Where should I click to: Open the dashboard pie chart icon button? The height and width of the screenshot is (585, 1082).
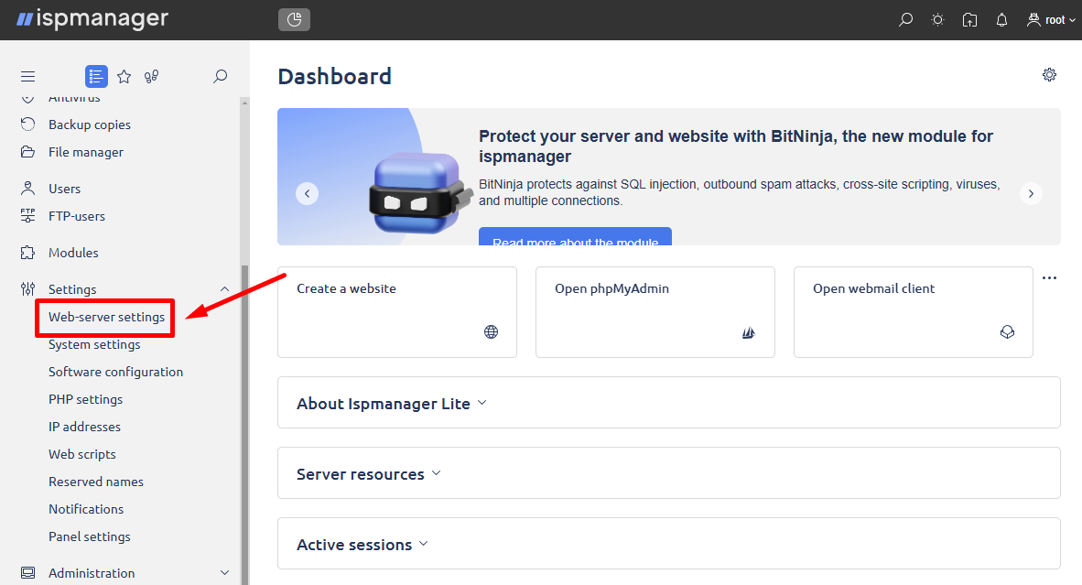294,19
